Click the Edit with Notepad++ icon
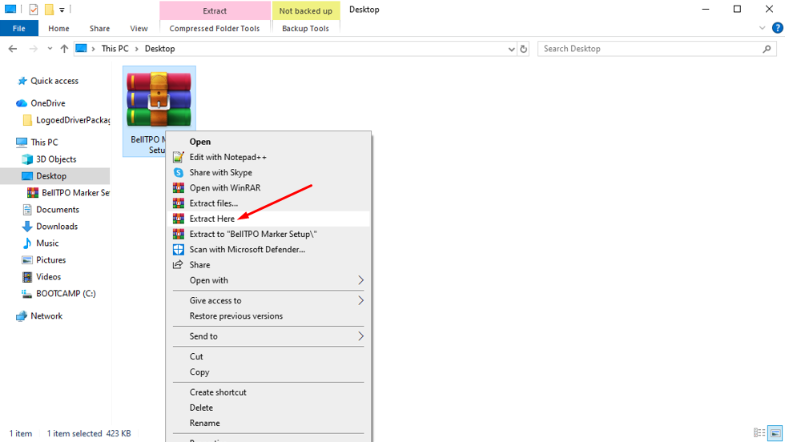Screen dimensions: 785x442 tap(179, 158)
